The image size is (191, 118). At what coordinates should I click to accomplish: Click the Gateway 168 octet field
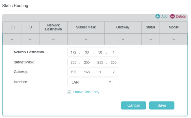pyautogui.click(x=87, y=72)
